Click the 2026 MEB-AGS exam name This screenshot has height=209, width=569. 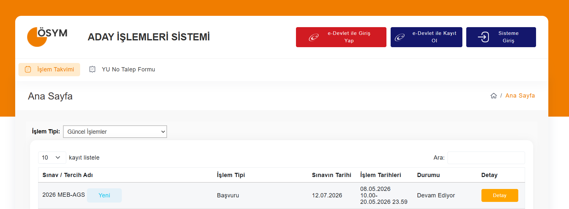point(64,195)
